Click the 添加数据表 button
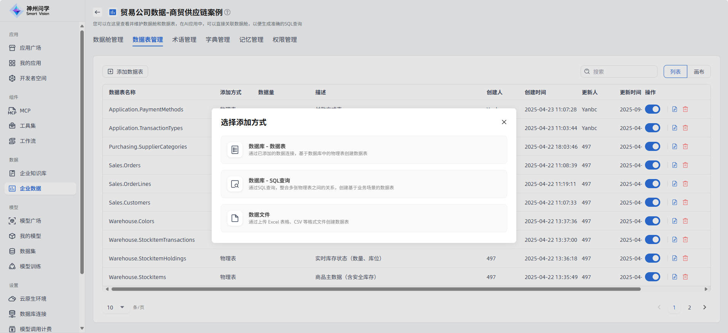The image size is (728, 333). (x=125, y=71)
